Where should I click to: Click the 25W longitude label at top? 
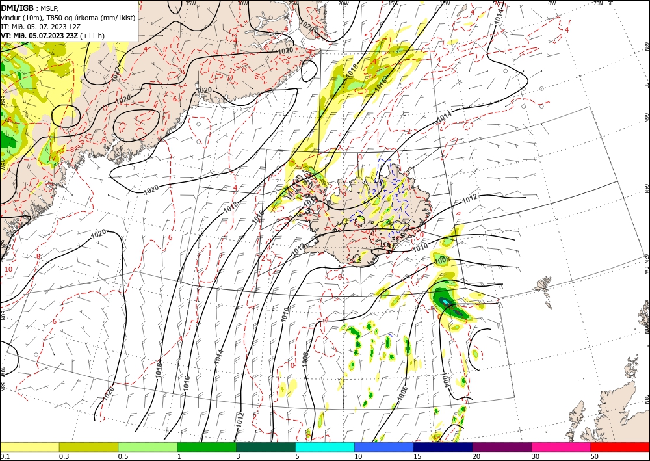pyautogui.click(x=293, y=3)
